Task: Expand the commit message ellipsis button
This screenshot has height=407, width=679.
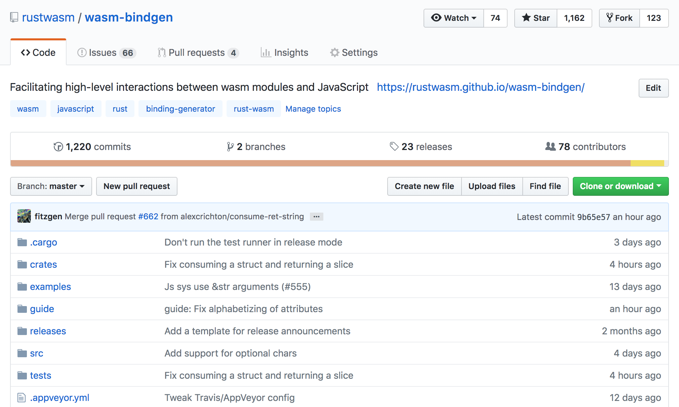Action: pyautogui.click(x=316, y=217)
